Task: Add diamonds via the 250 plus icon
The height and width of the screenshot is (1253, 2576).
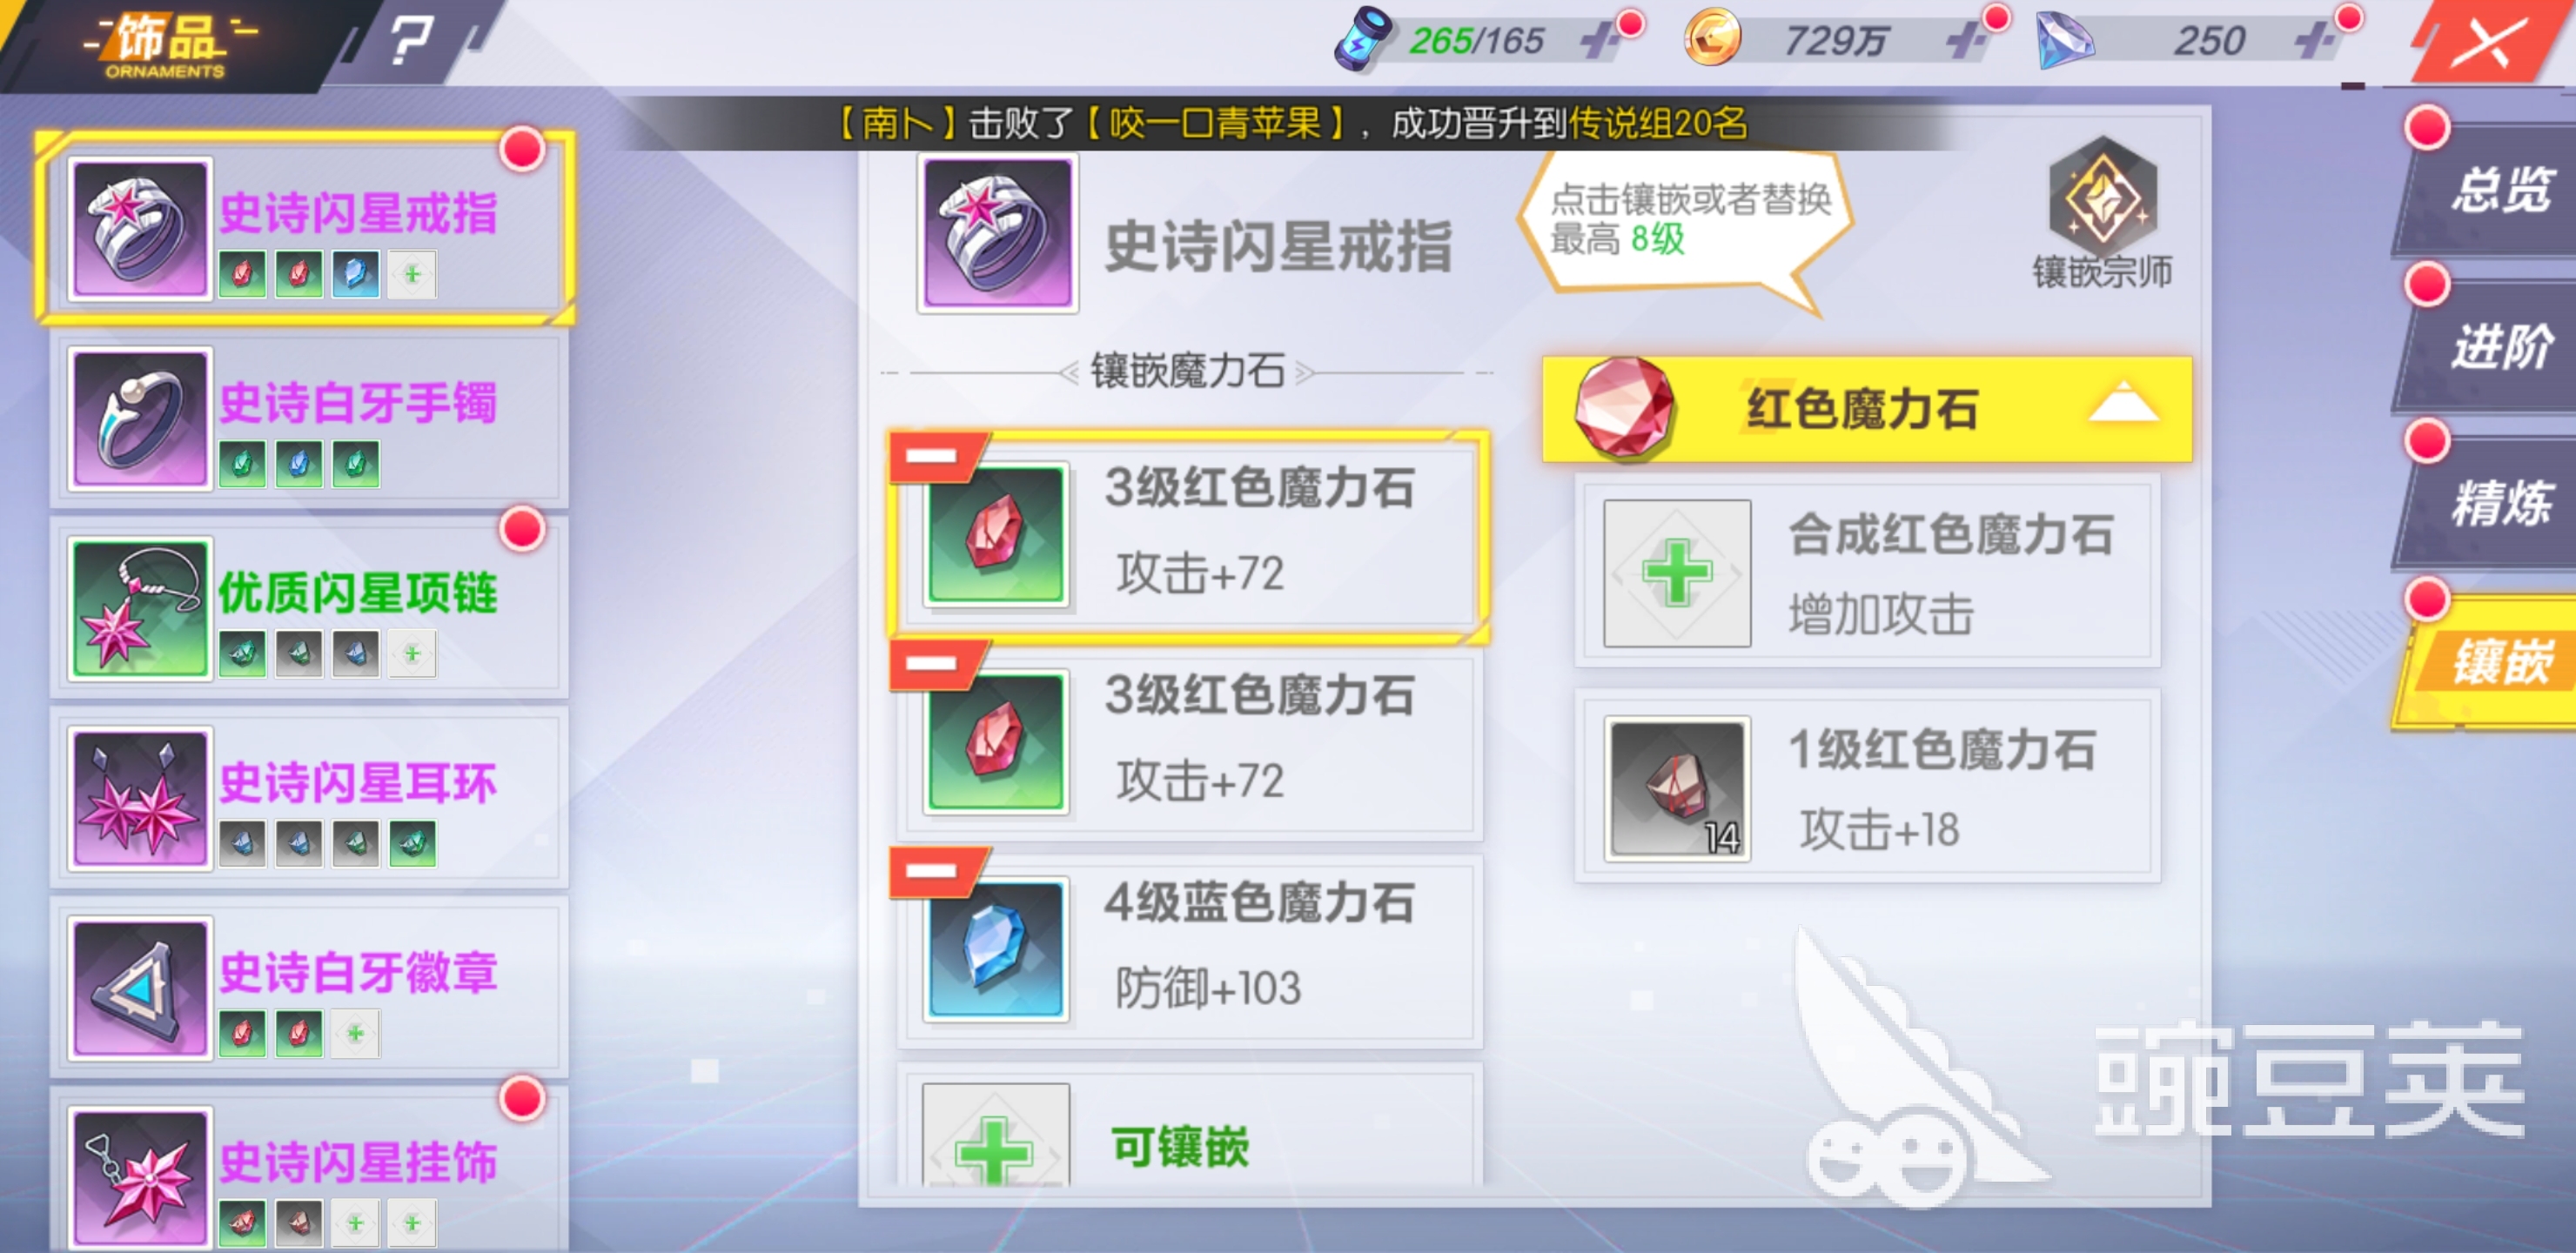Action: tap(2317, 41)
